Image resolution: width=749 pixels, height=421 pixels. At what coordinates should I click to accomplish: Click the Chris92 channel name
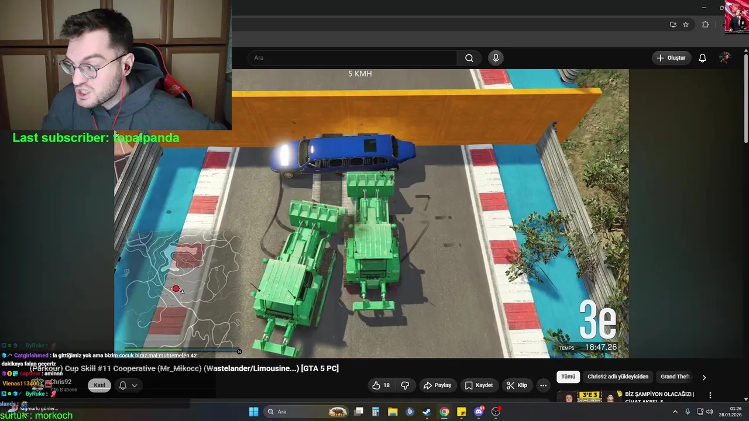point(60,382)
